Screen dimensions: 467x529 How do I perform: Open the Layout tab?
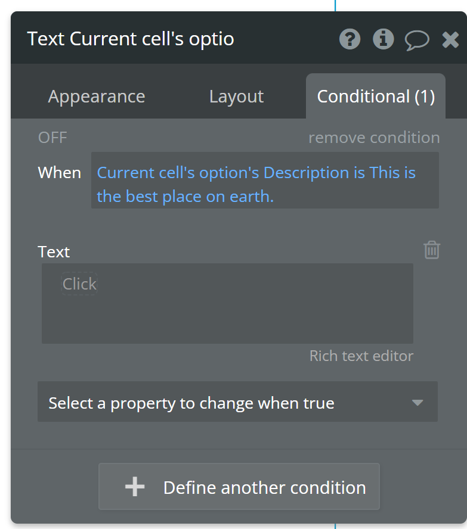pos(236,97)
